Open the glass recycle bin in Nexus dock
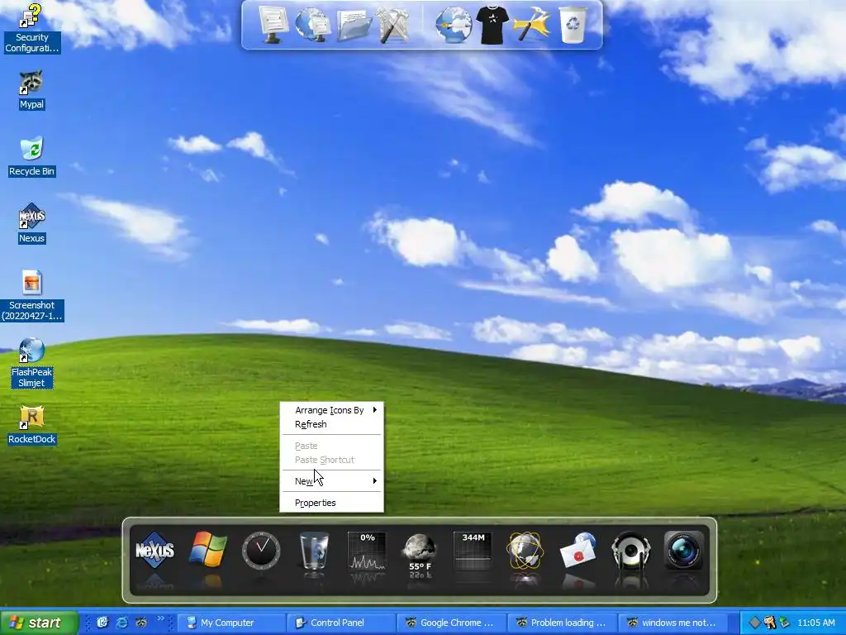The image size is (846, 635). coord(314,550)
